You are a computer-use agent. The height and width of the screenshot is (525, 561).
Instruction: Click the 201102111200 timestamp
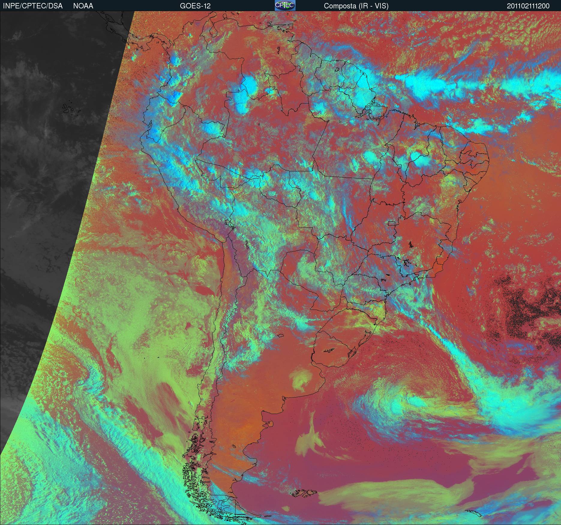(528, 6)
